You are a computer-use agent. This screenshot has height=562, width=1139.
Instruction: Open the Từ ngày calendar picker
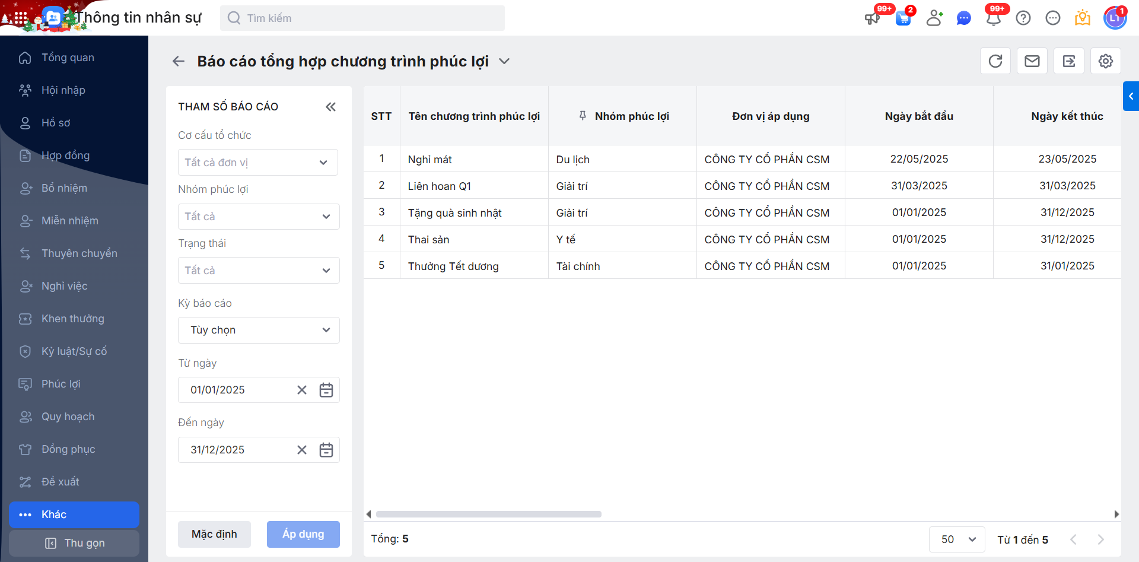click(326, 390)
